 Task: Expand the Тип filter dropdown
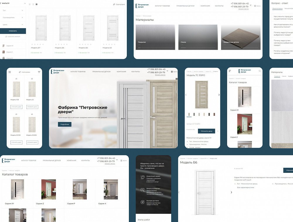22,10
